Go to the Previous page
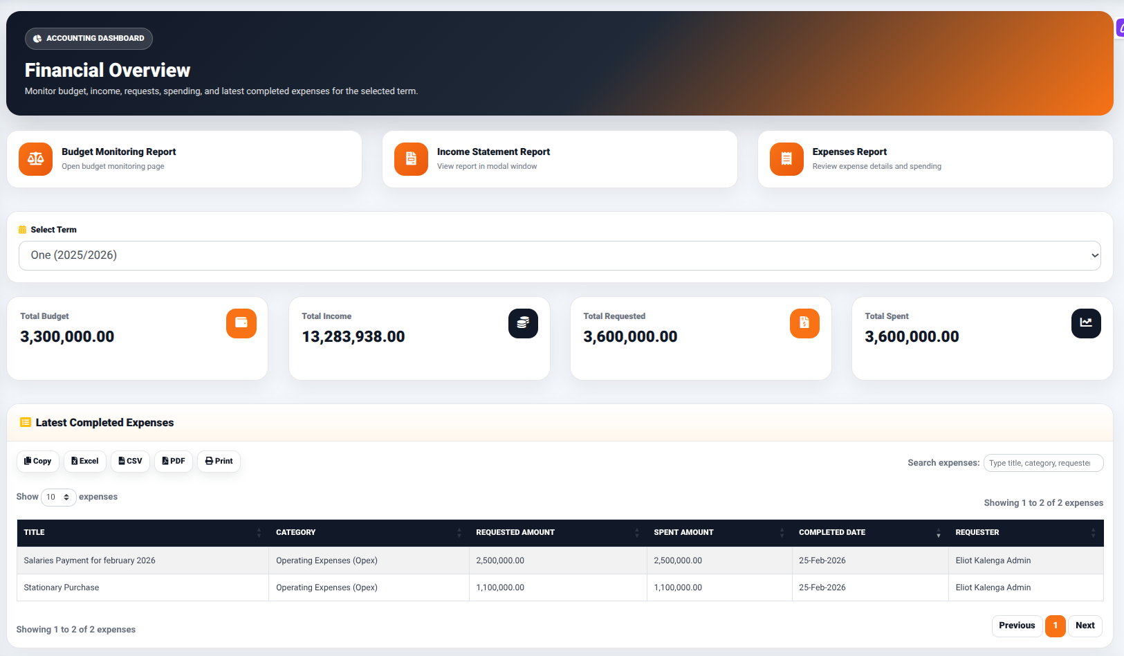This screenshot has width=1124, height=656. pos(1017,626)
